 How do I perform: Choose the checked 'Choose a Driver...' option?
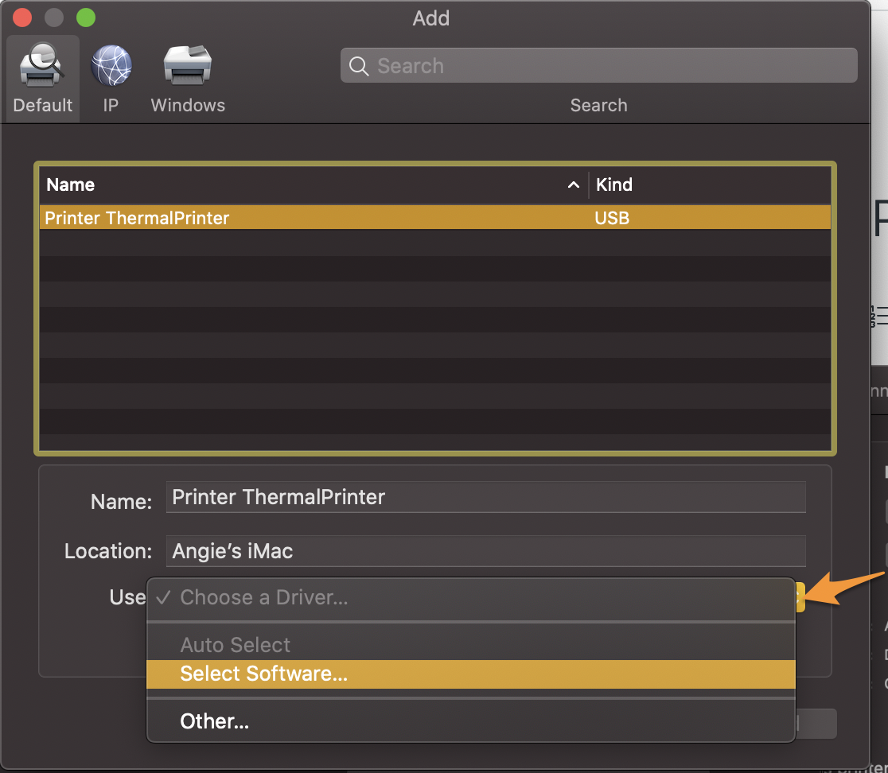click(264, 597)
